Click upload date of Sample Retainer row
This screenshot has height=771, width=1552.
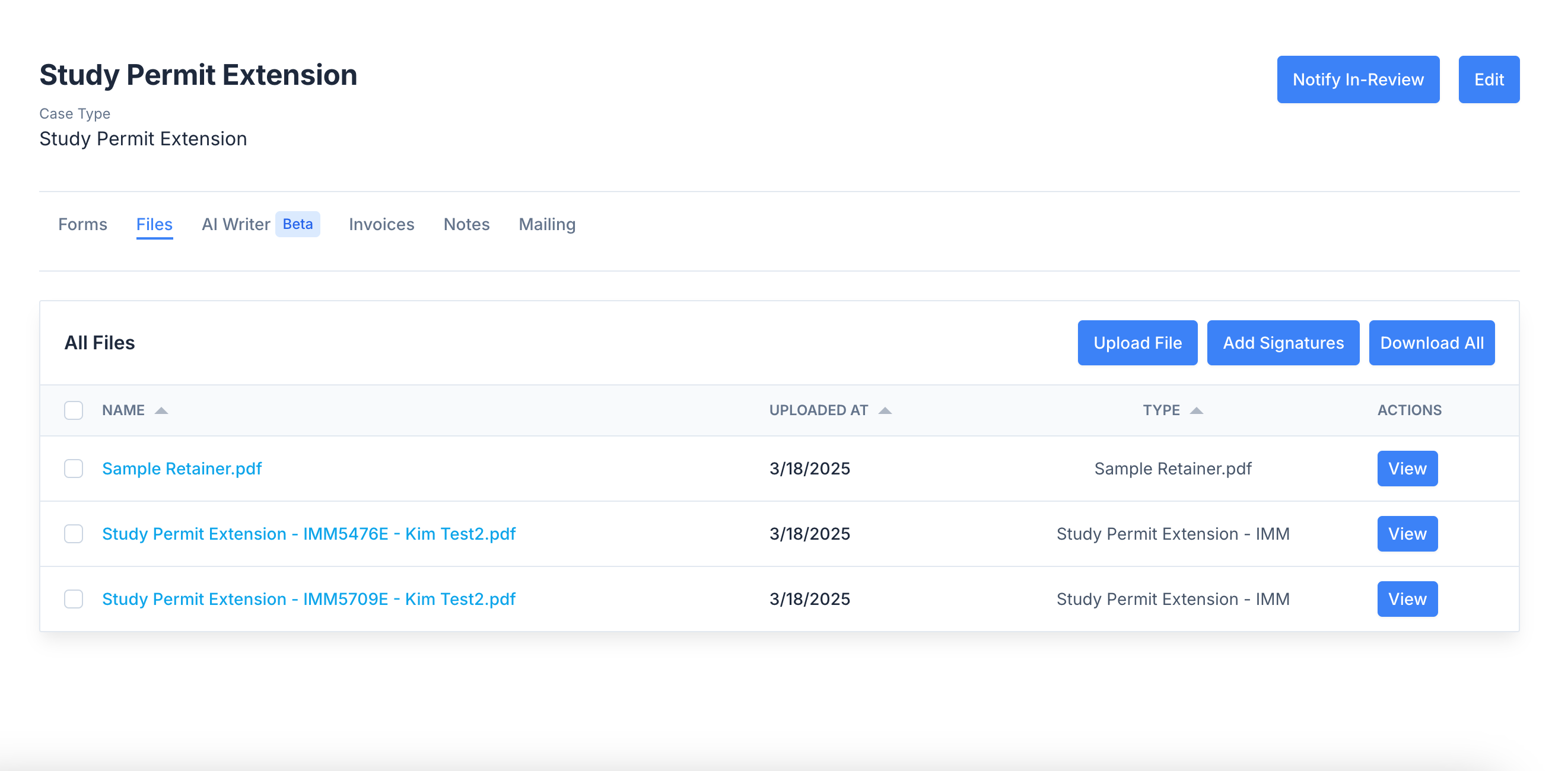(x=809, y=469)
